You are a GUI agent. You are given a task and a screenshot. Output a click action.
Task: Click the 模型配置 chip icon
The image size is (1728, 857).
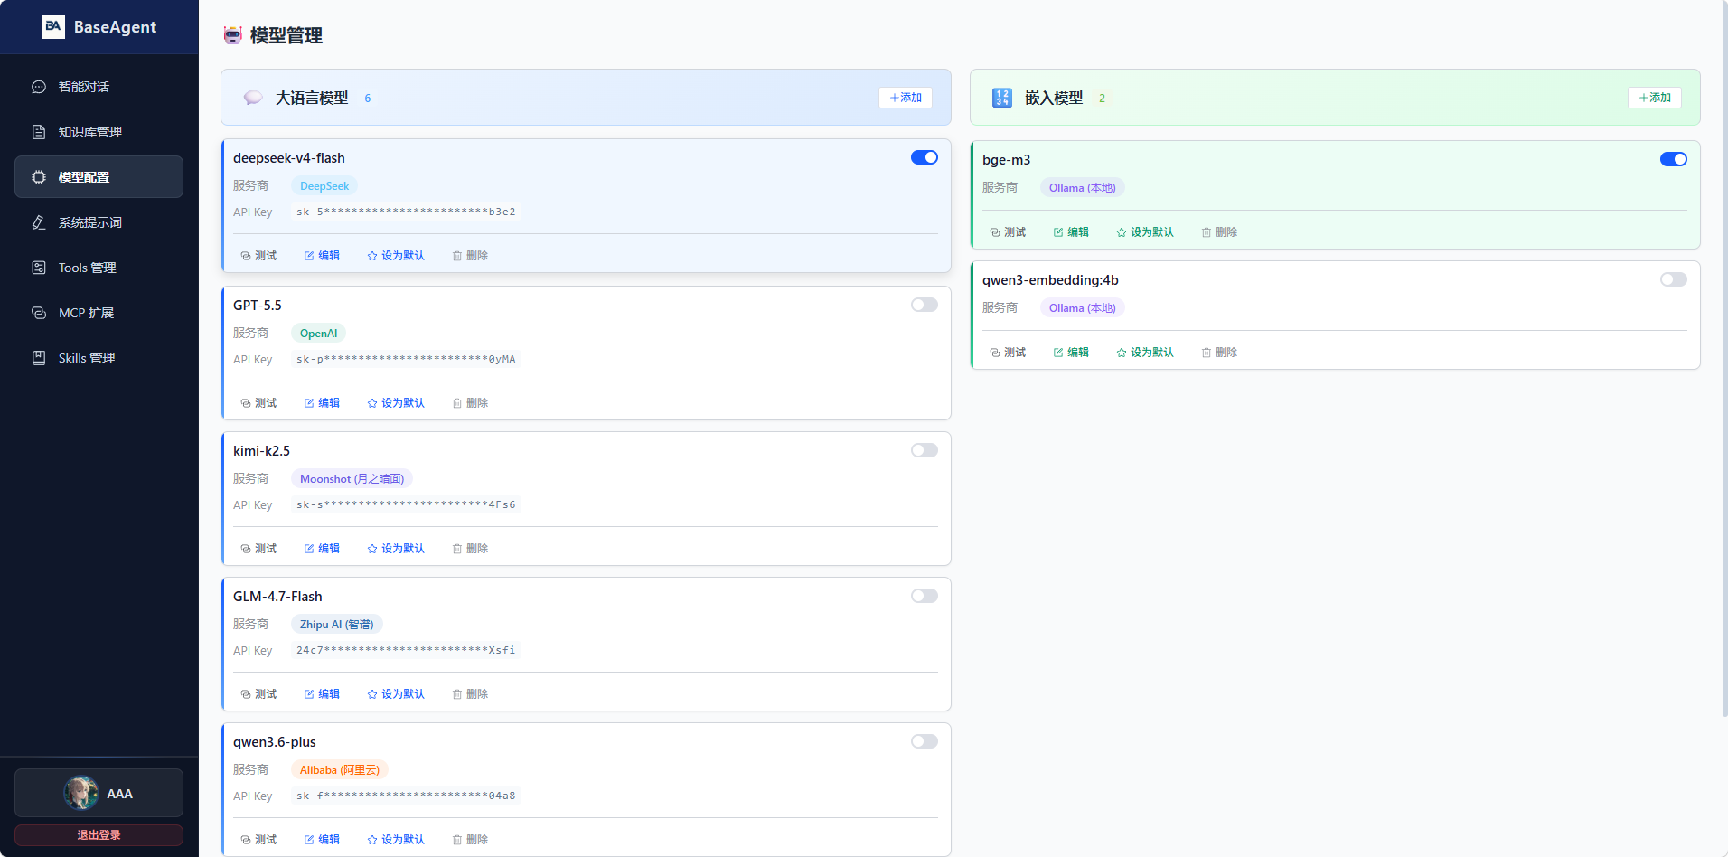tap(39, 177)
